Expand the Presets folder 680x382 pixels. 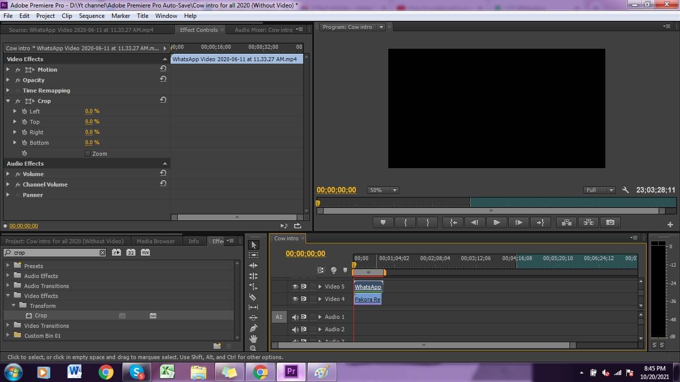[8, 266]
